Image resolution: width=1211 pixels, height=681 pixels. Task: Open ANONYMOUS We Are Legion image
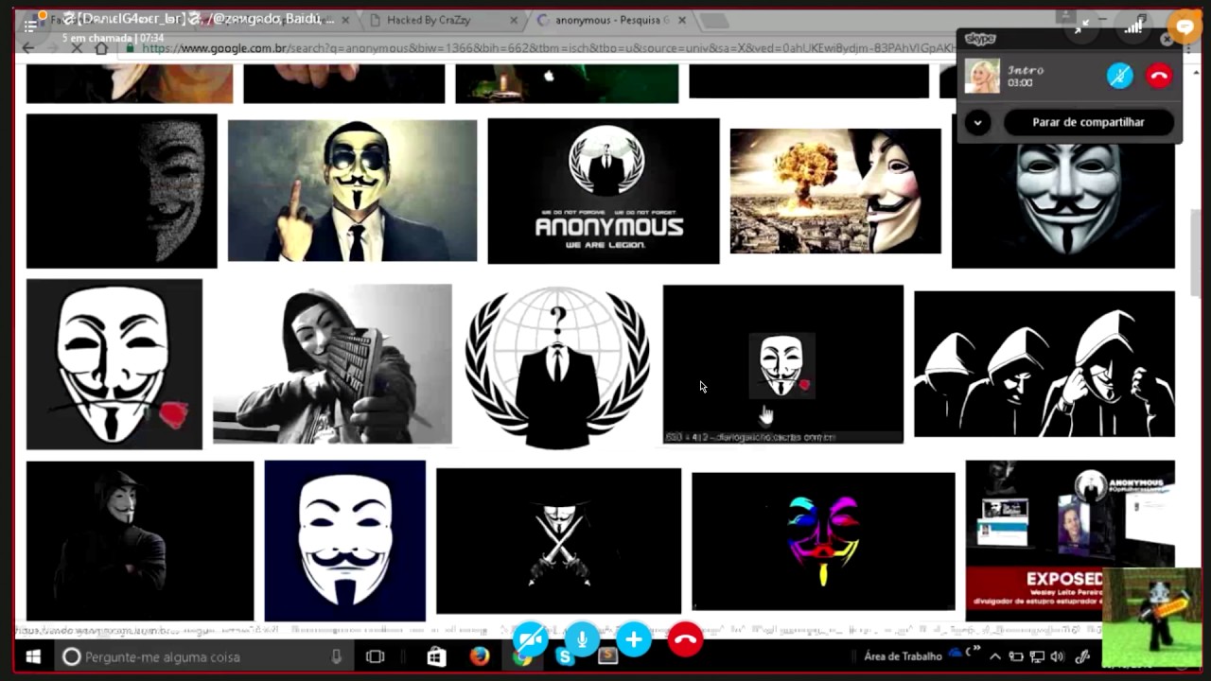[x=604, y=191]
